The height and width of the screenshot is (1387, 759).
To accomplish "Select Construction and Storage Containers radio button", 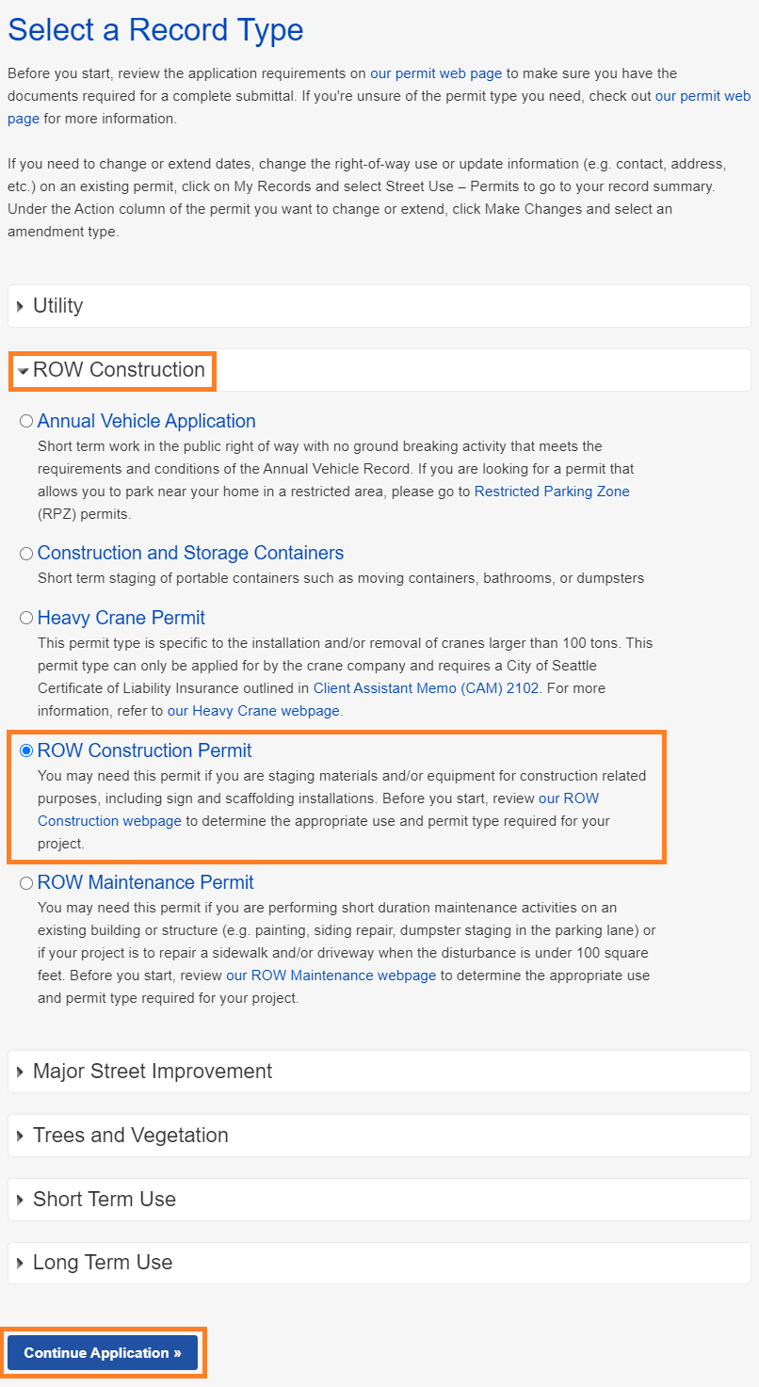I will point(26,553).
